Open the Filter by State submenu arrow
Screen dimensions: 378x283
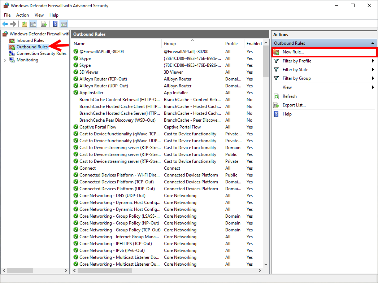click(x=373, y=70)
